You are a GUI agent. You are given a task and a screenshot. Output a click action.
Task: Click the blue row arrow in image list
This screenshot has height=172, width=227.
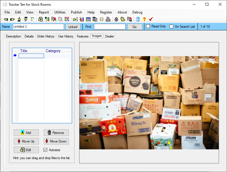point(15,56)
